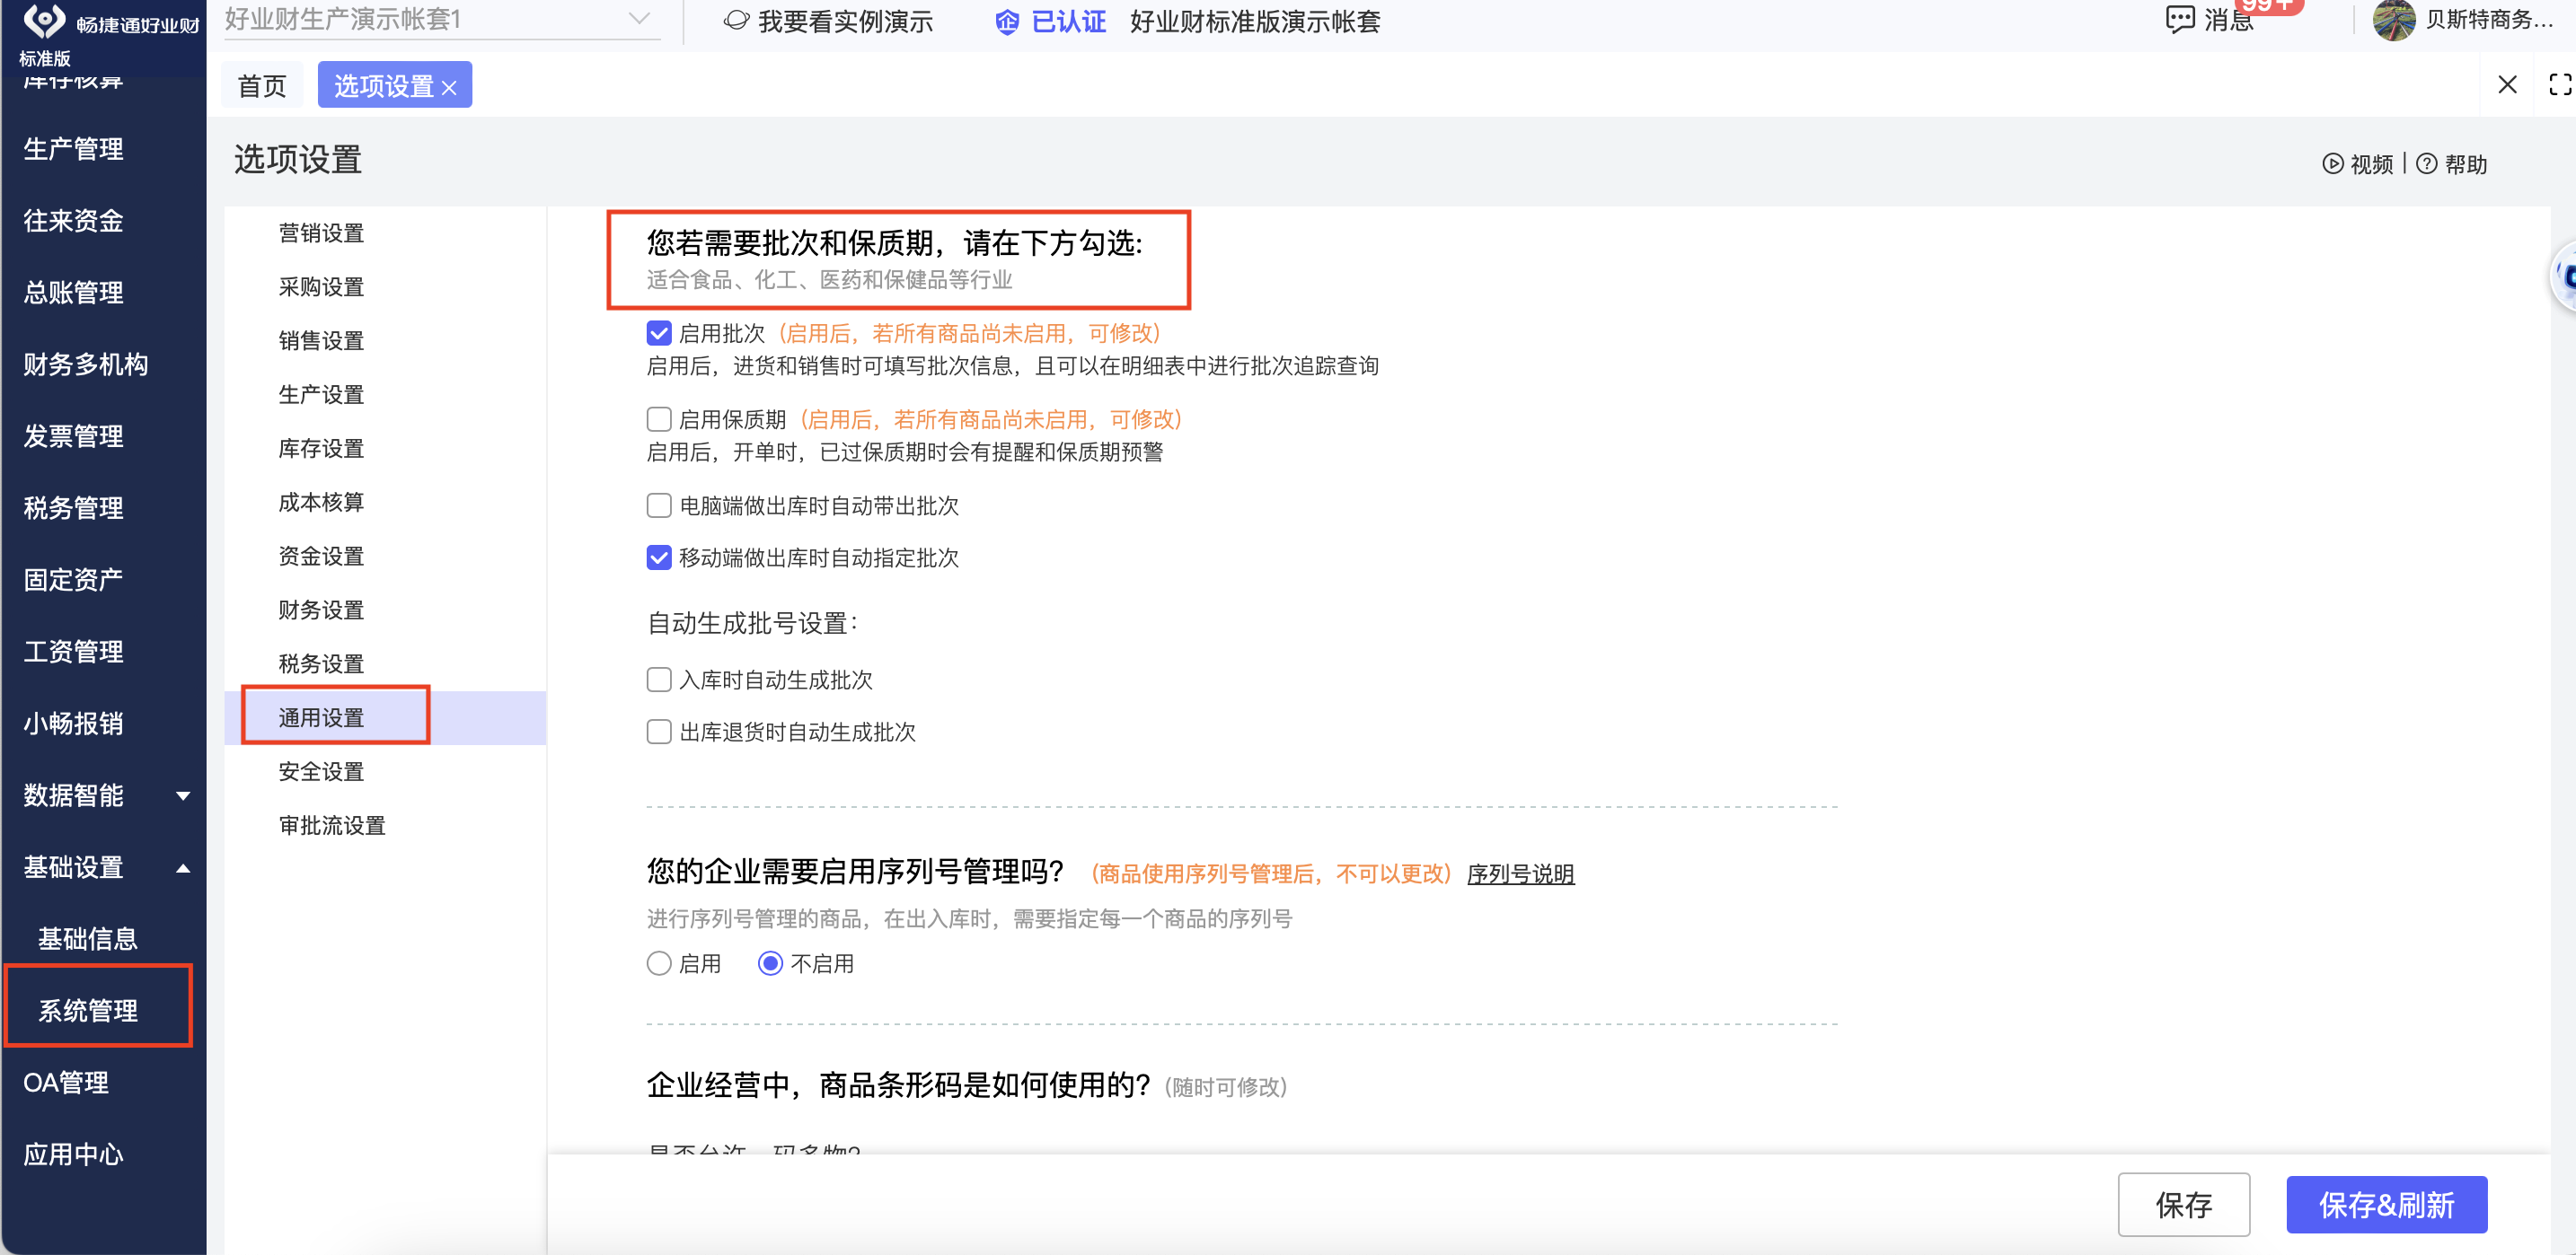Switch to the 首页 tab
Viewport: 2576px width, 1255px height.
point(262,86)
